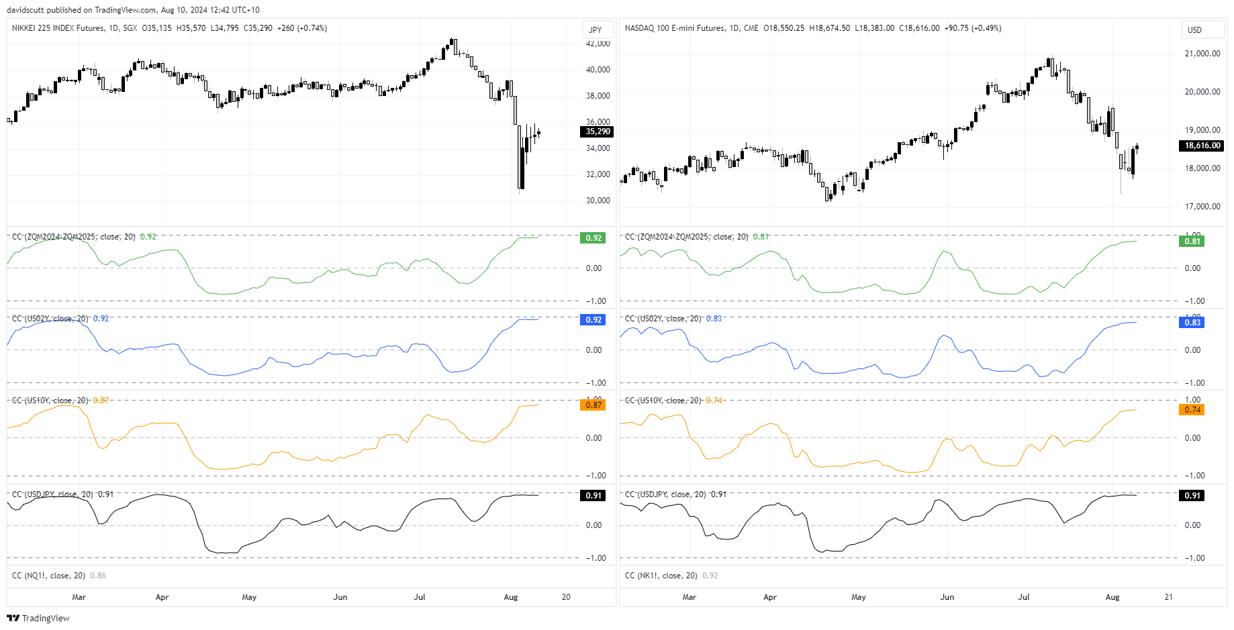The width and height of the screenshot is (1234, 630).
Task: Click the green 0.92 value badge
Action: pos(593,238)
